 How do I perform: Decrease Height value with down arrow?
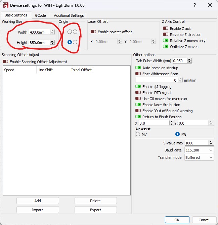coord(52,44)
